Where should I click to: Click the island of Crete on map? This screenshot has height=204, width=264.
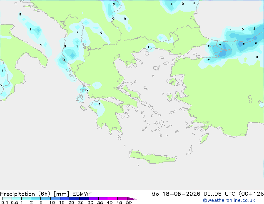(152, 157)
